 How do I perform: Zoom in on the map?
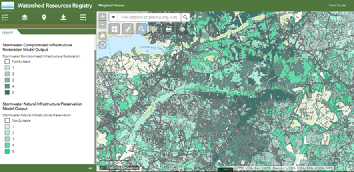[103, 16]
